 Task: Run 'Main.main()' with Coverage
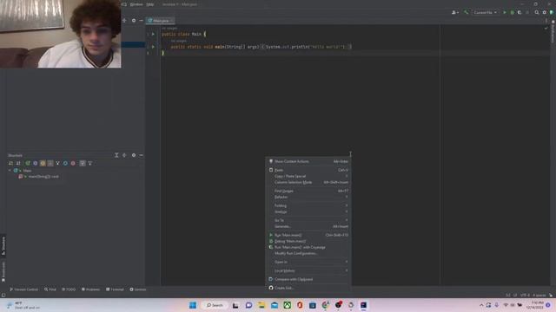tap(308, 247)
